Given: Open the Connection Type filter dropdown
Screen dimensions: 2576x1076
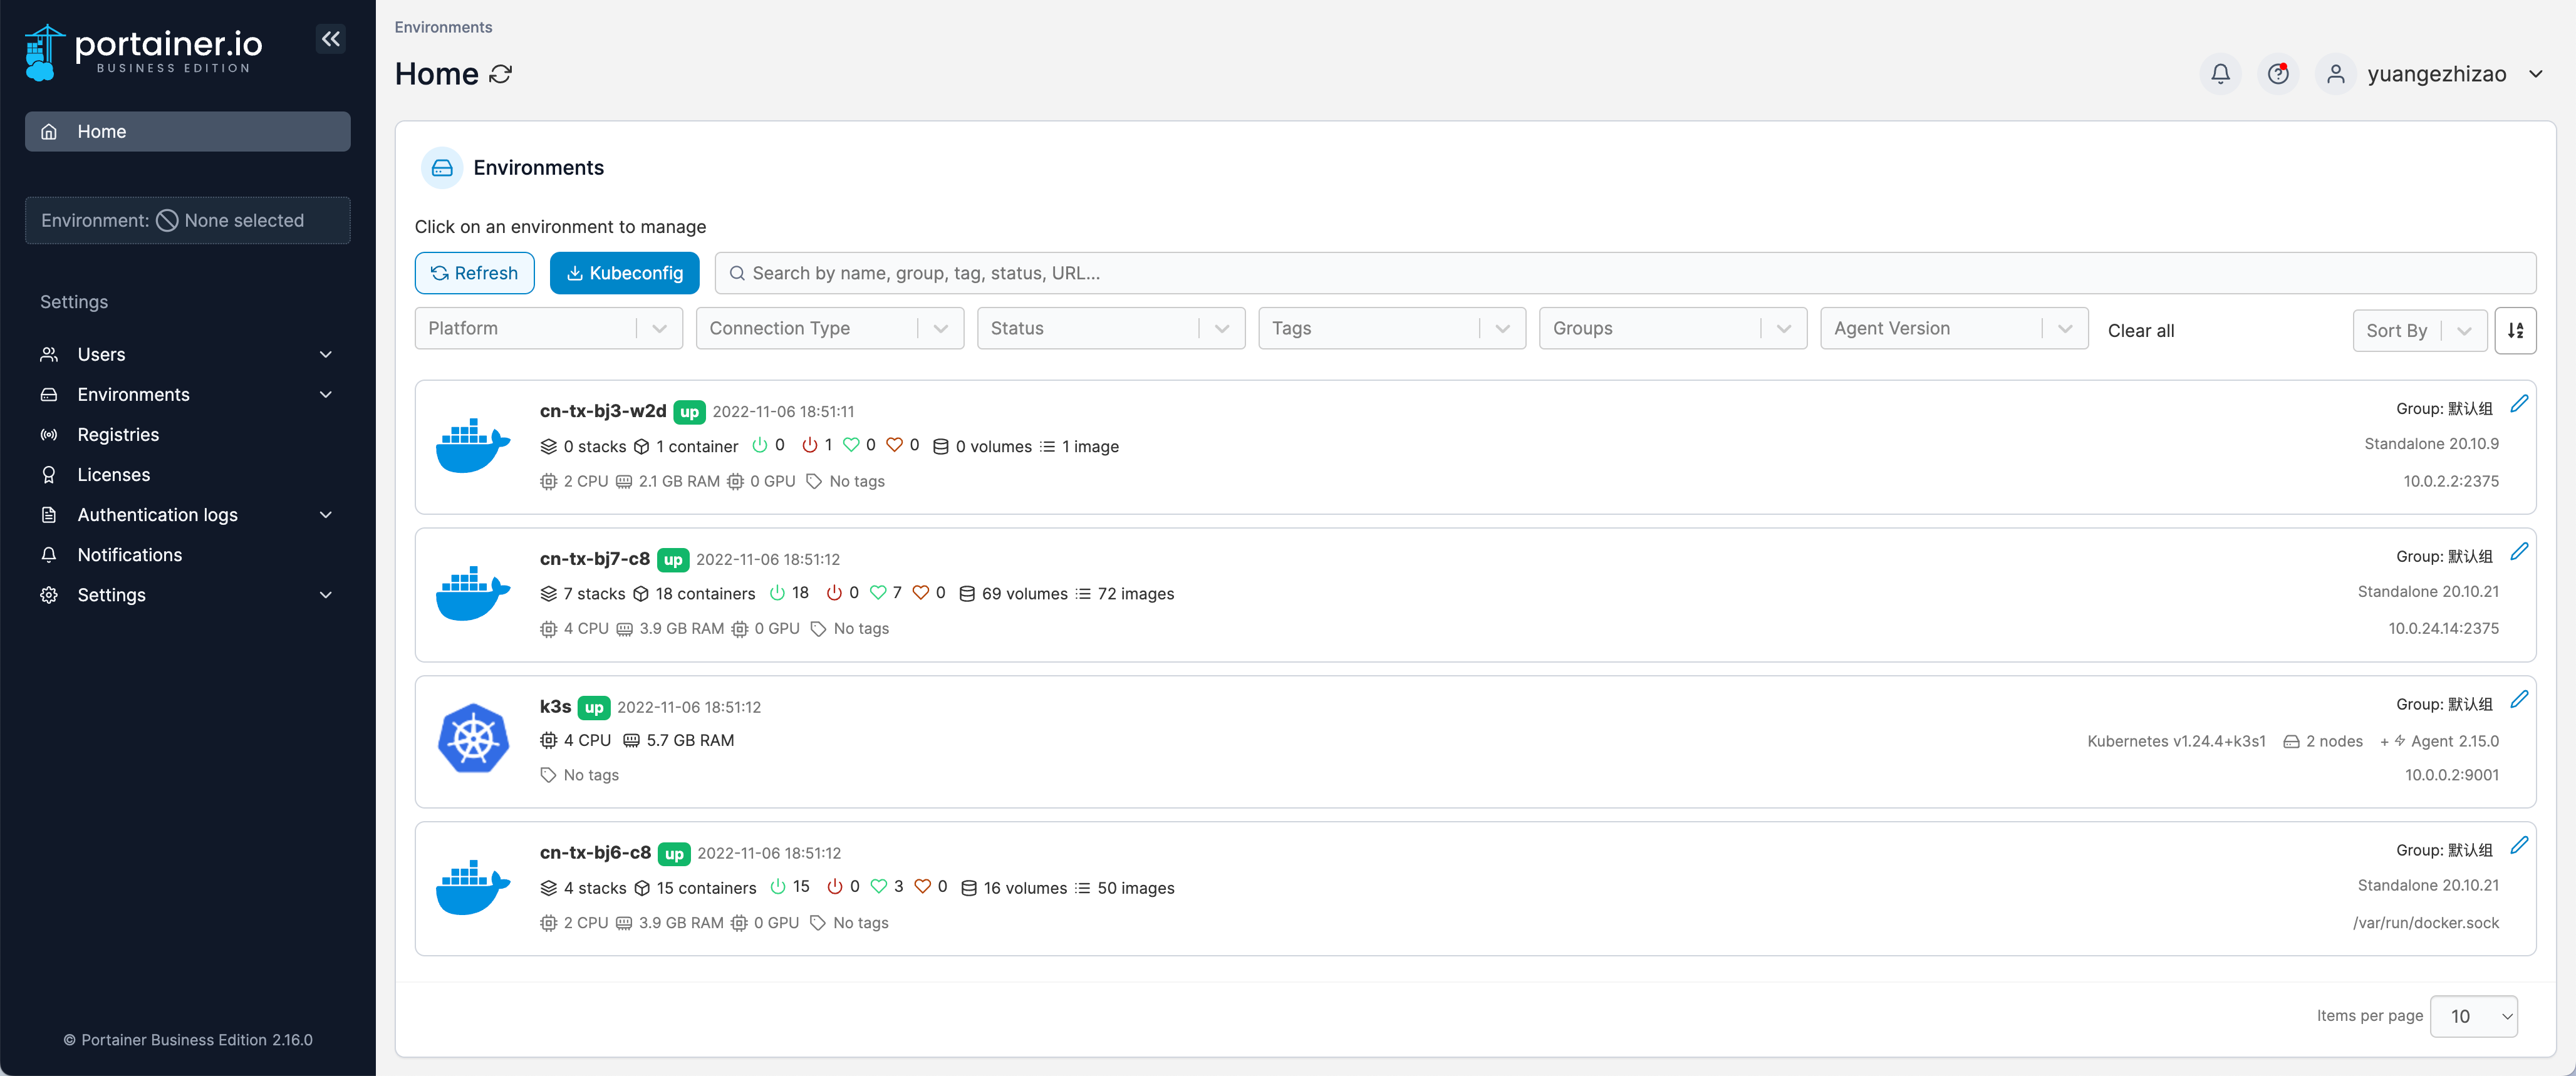Looking at the screenshot, I should tap(830, 329).
